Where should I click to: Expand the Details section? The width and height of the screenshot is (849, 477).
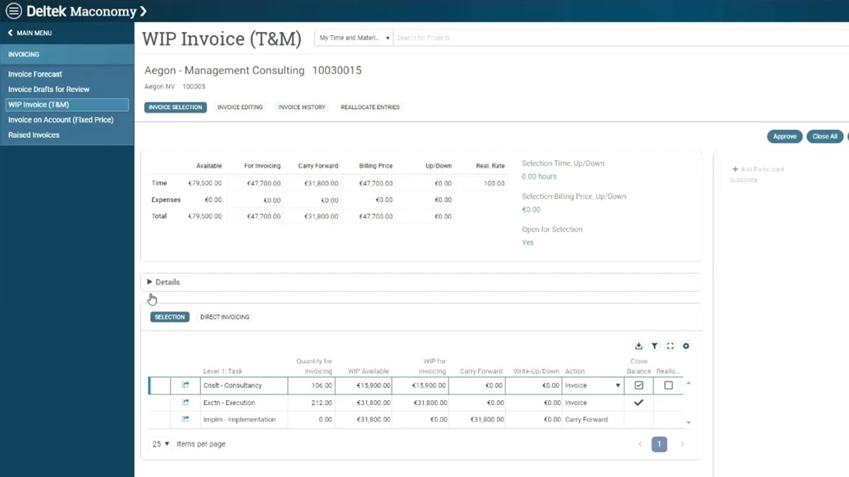(x=163, y=282)
